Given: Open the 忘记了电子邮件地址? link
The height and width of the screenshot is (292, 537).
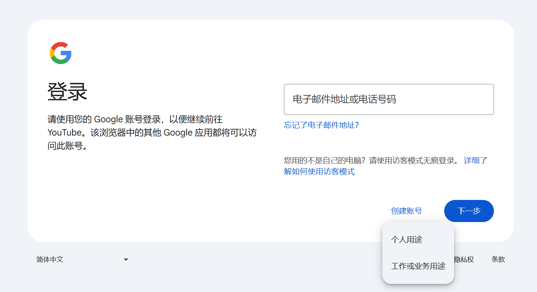Looking at the screenshot, I should pos(321,125).
